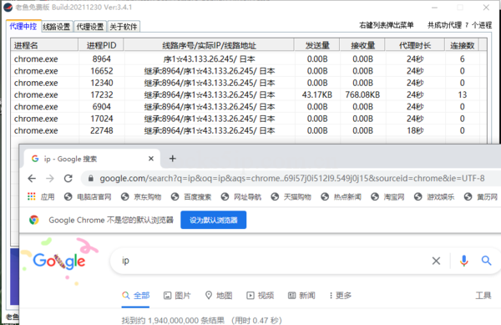Switch to the 代理中控 tab
This screenshot has width=501, height=325.
point(23,26)
